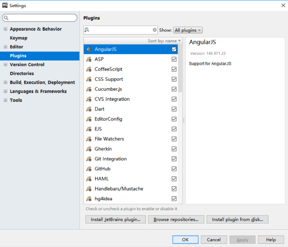Select the HAML plugin row
Viewport: 288px width, 247px height.
point(131,179)
